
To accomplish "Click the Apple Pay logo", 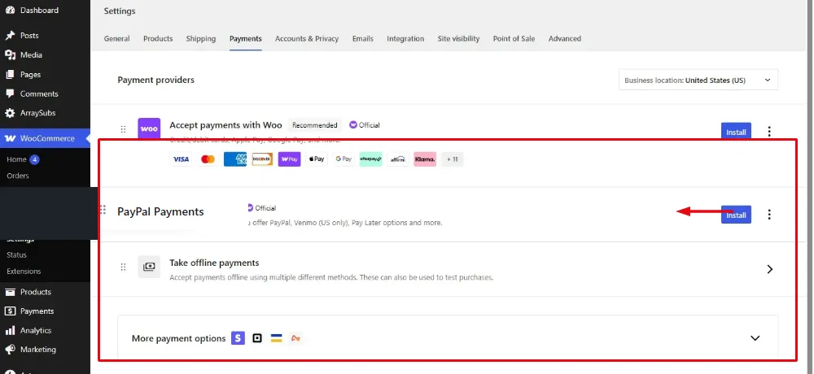I will coord(317,159).
